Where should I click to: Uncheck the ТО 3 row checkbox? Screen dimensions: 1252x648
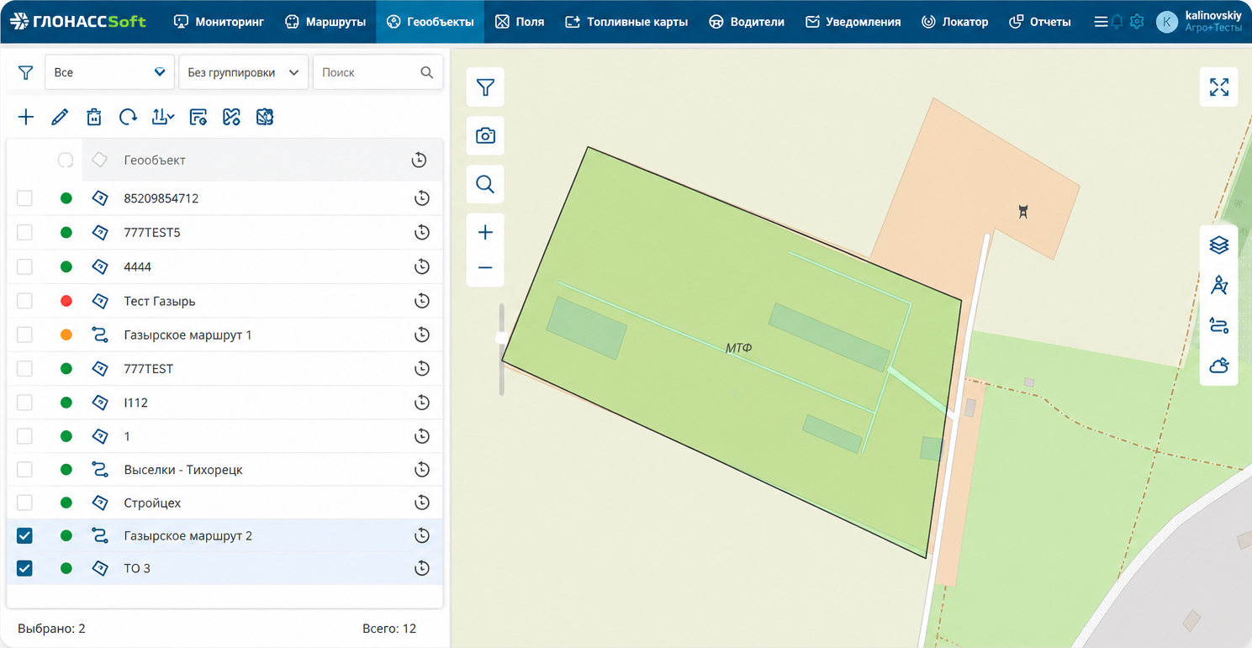tap(24, 568)
